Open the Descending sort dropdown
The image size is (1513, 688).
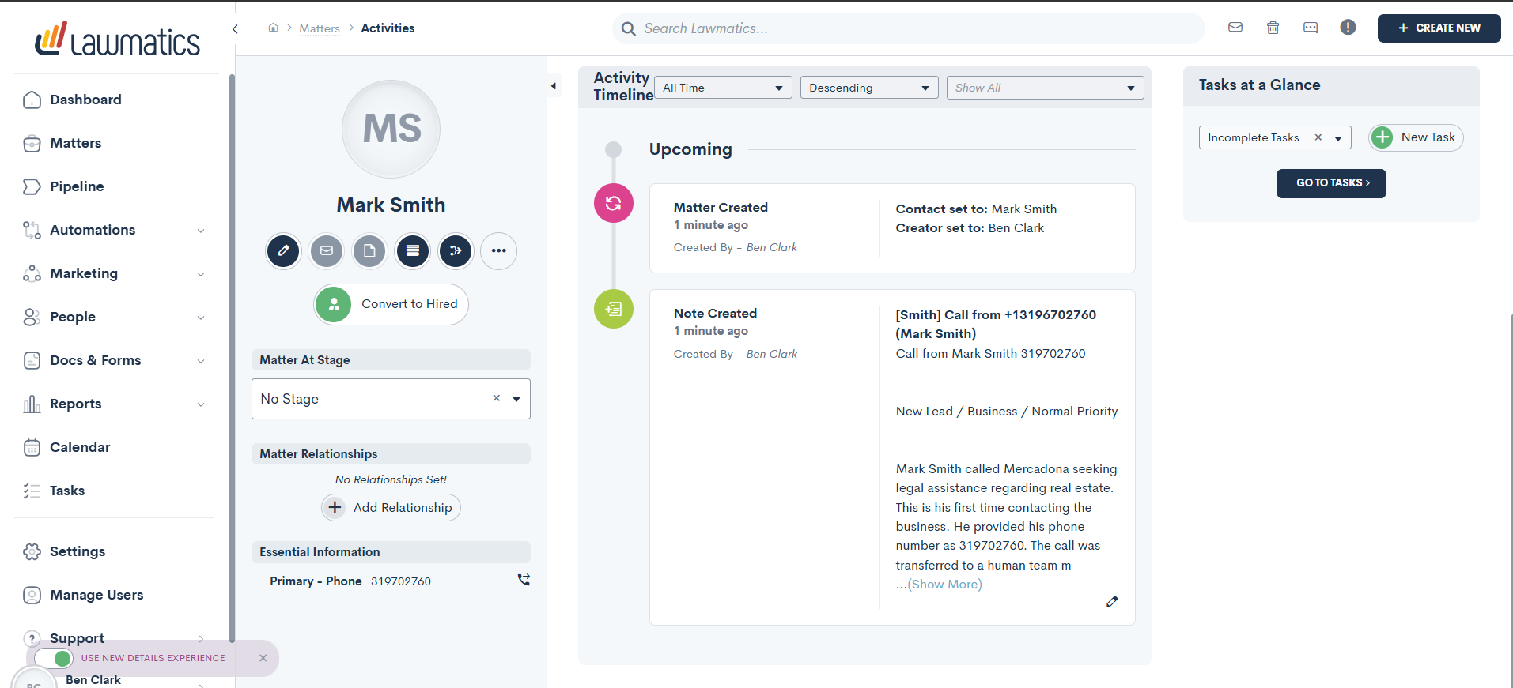(869, 88)
